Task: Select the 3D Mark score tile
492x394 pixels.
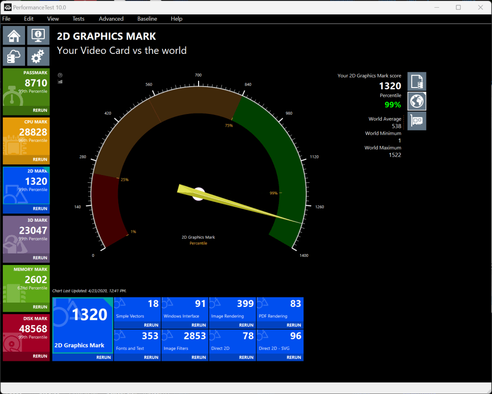Action: pyautogui.click(x=26, y=234)
